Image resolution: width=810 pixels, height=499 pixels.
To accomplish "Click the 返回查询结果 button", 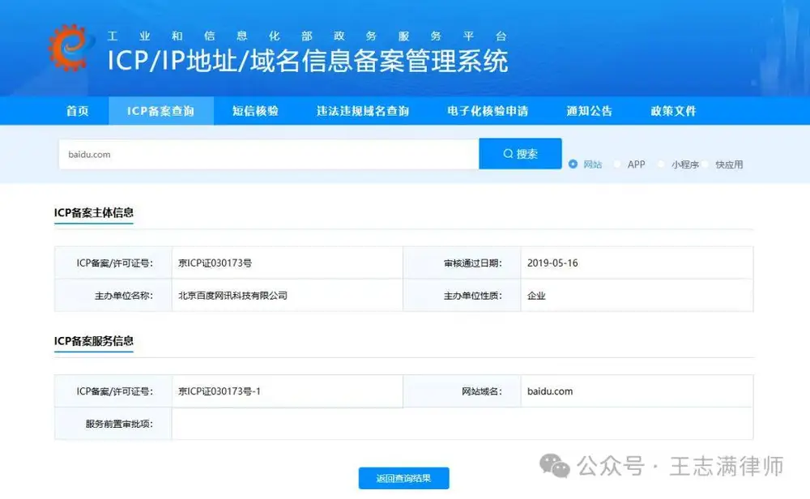I will click(403, 478).
